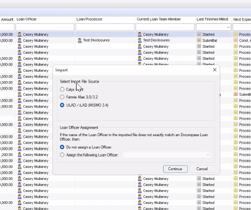Click the Current Loan Team Member filter field
The width and height of the screenshot is (251, 210).
coord(165,27)
